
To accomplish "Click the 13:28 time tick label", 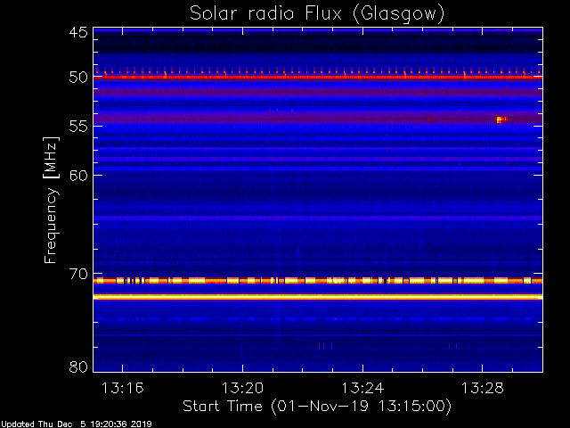I will point(483,389).
